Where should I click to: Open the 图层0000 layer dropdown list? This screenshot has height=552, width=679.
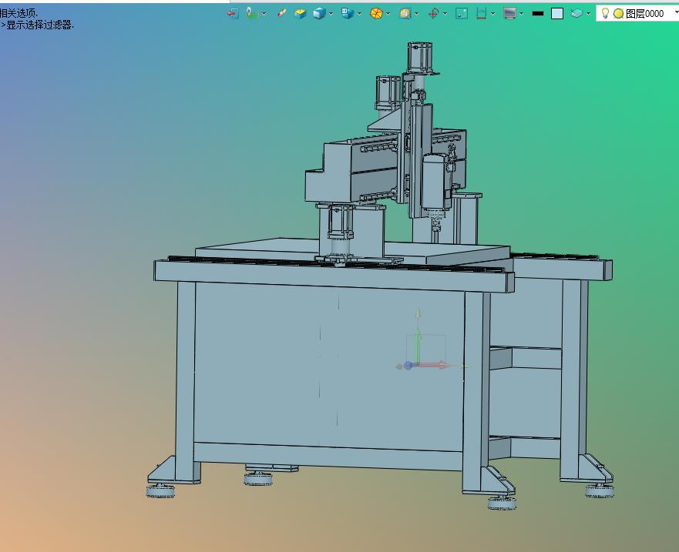pyautogui.click(x=677, y=13)
